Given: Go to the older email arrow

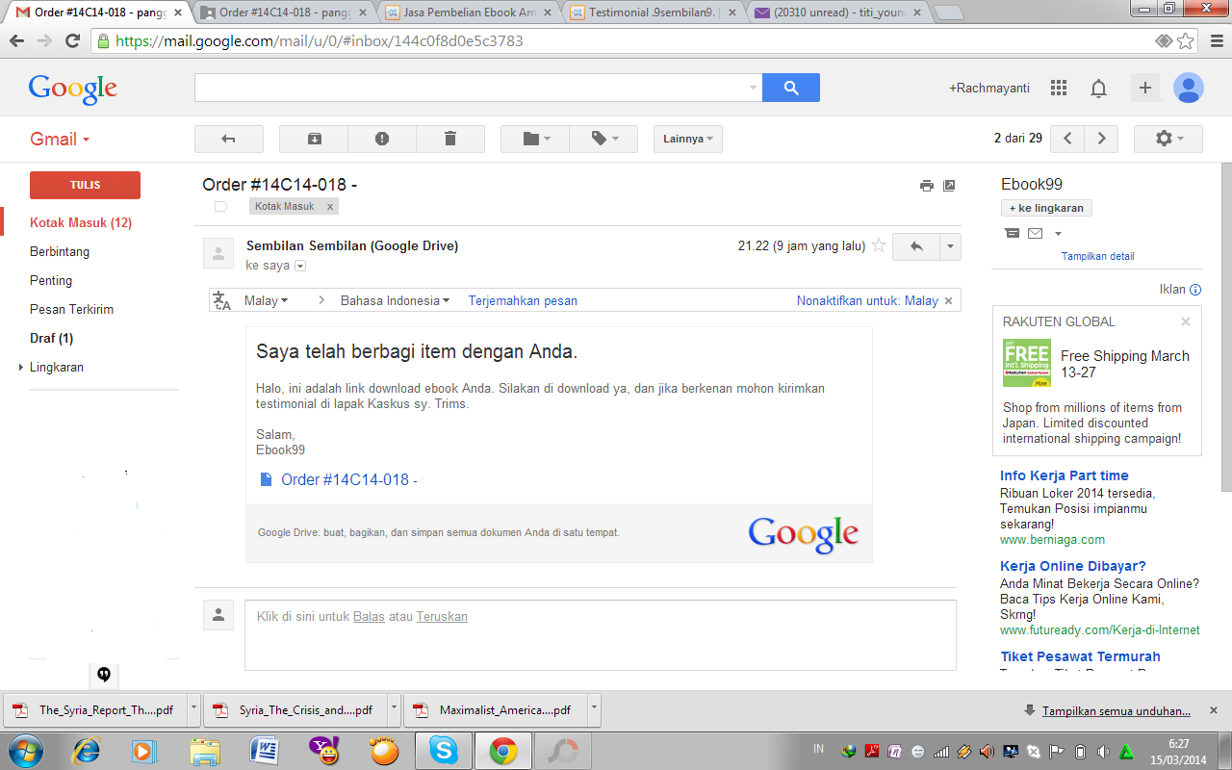Looking at the screenshot, I should [1101, 139].
